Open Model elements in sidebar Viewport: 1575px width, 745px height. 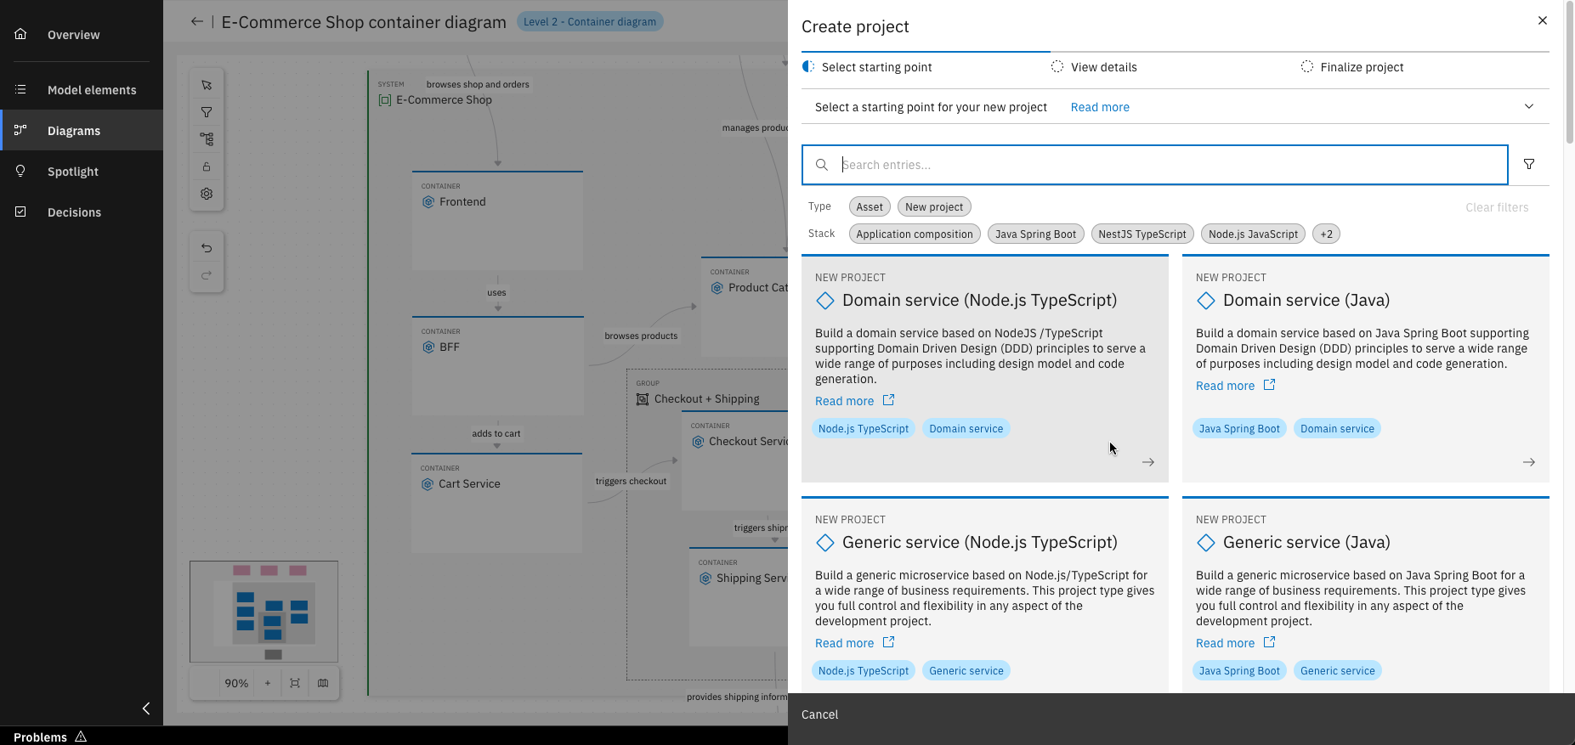(82, 90)
